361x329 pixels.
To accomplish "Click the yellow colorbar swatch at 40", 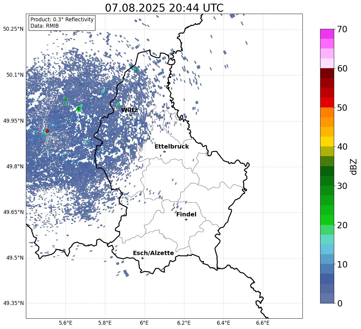I will coord(327,142).
